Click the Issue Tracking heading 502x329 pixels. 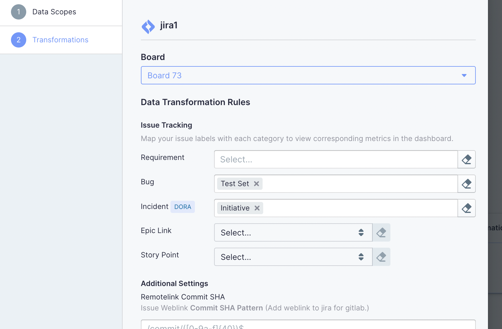[x=167, y=125]
